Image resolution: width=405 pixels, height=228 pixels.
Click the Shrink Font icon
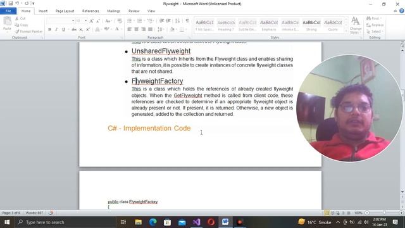coord(98,21)
